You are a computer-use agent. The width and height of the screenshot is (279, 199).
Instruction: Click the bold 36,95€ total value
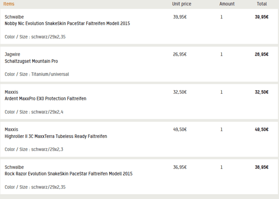tap(262, 167)
